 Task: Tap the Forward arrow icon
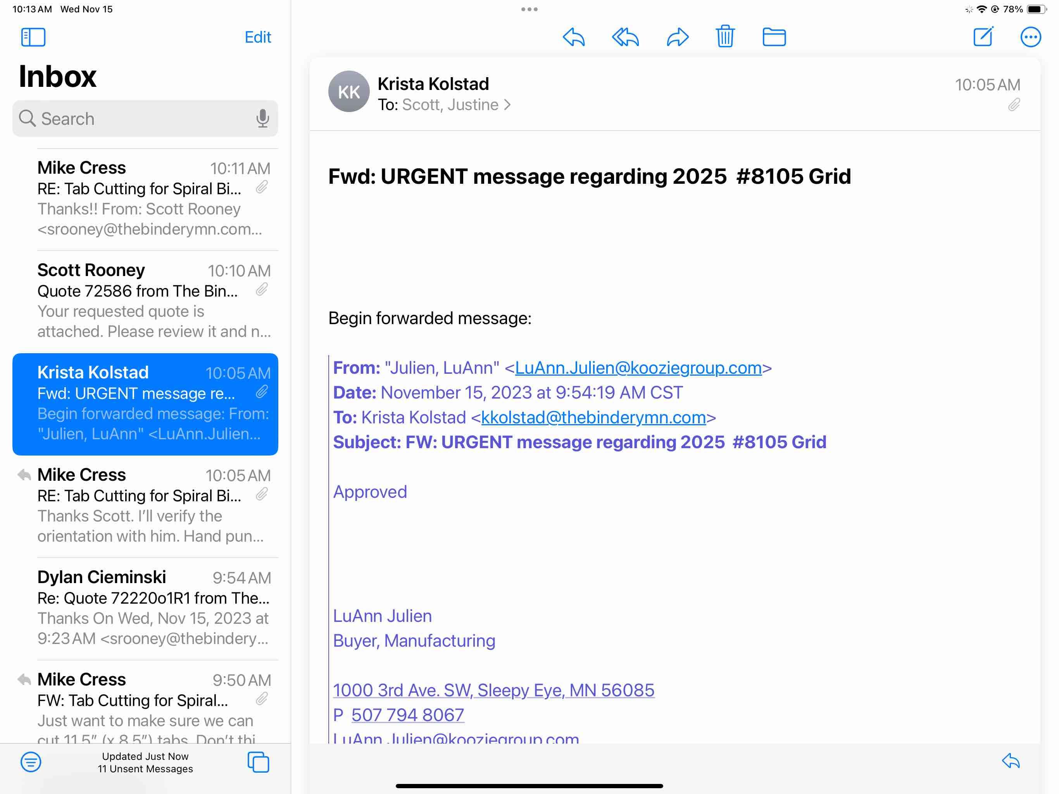coord(678,37)
